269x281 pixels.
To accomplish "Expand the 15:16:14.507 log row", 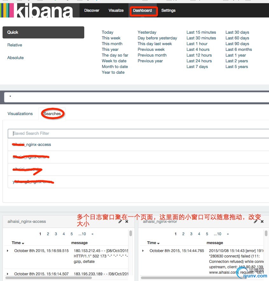I will point(8,274).
